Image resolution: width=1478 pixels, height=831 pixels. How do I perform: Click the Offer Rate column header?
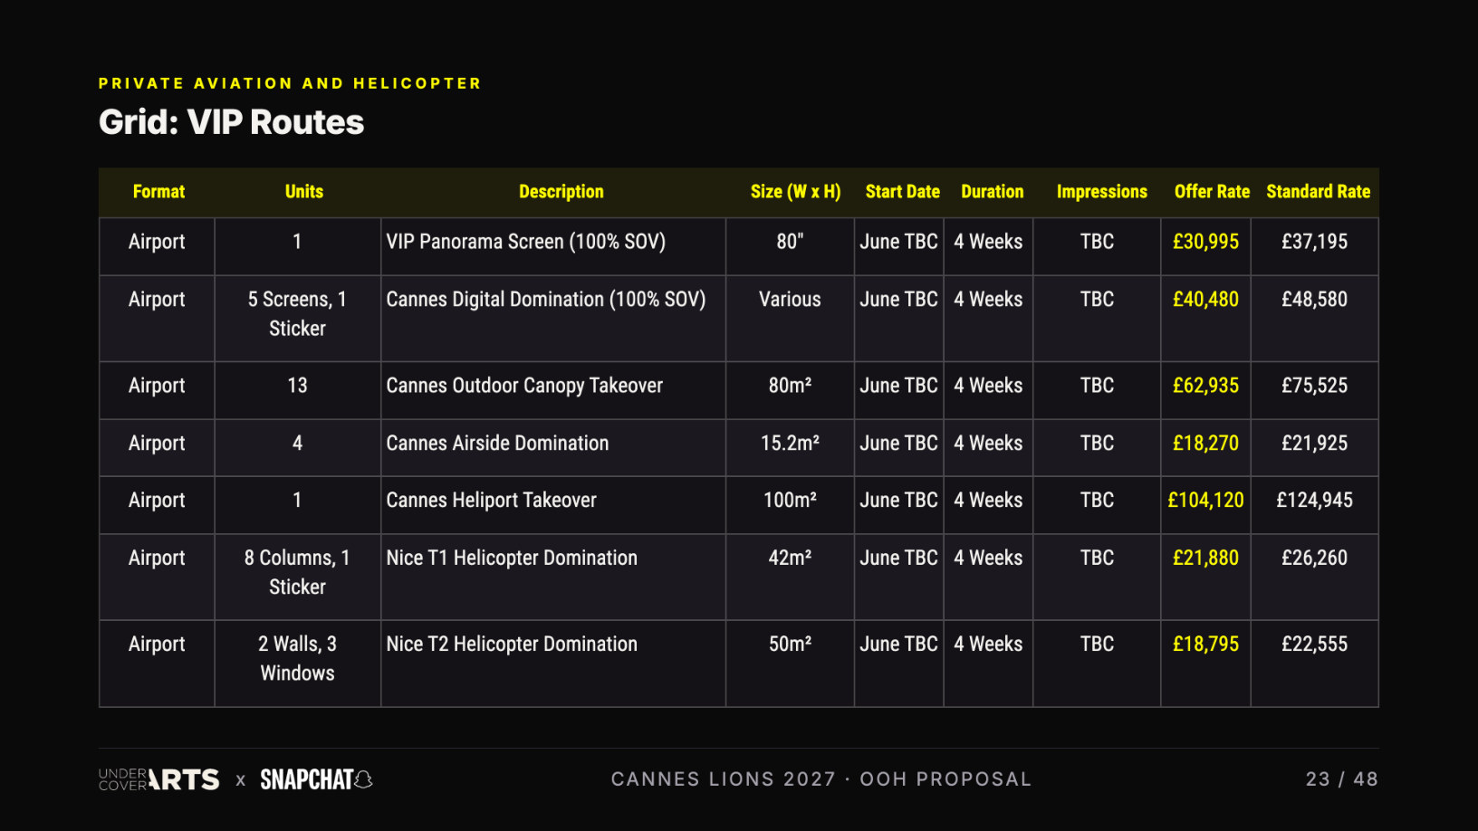tap(1212, 192)
